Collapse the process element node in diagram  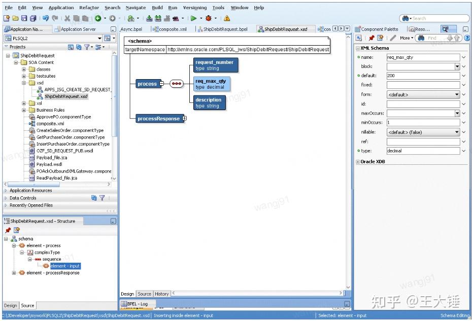tap(162, 84)
